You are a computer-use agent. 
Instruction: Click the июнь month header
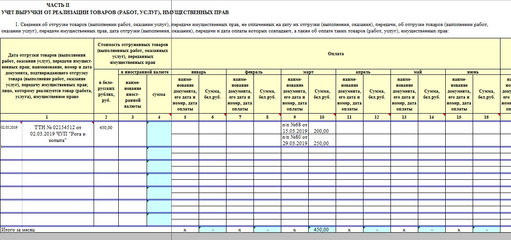pos(473,72)
